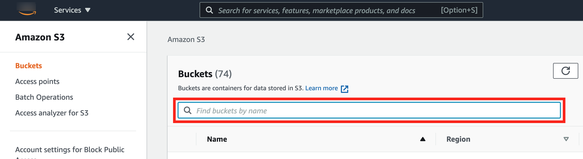Focus the global services search field
Viewport: 583px width, 159px height.
click(316, 10)
